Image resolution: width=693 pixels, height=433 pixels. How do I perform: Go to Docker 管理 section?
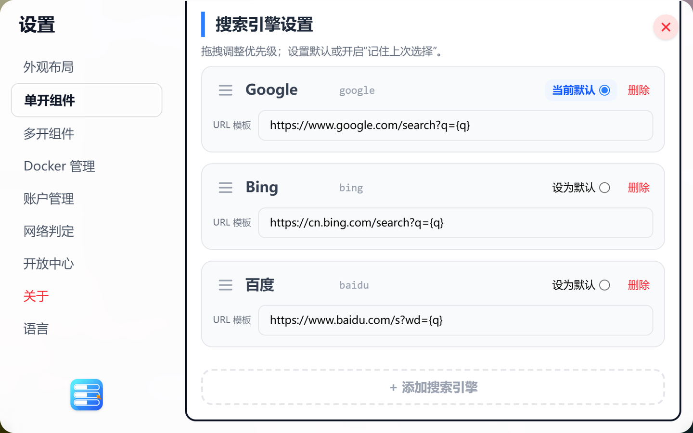click(x=59, y=166)
